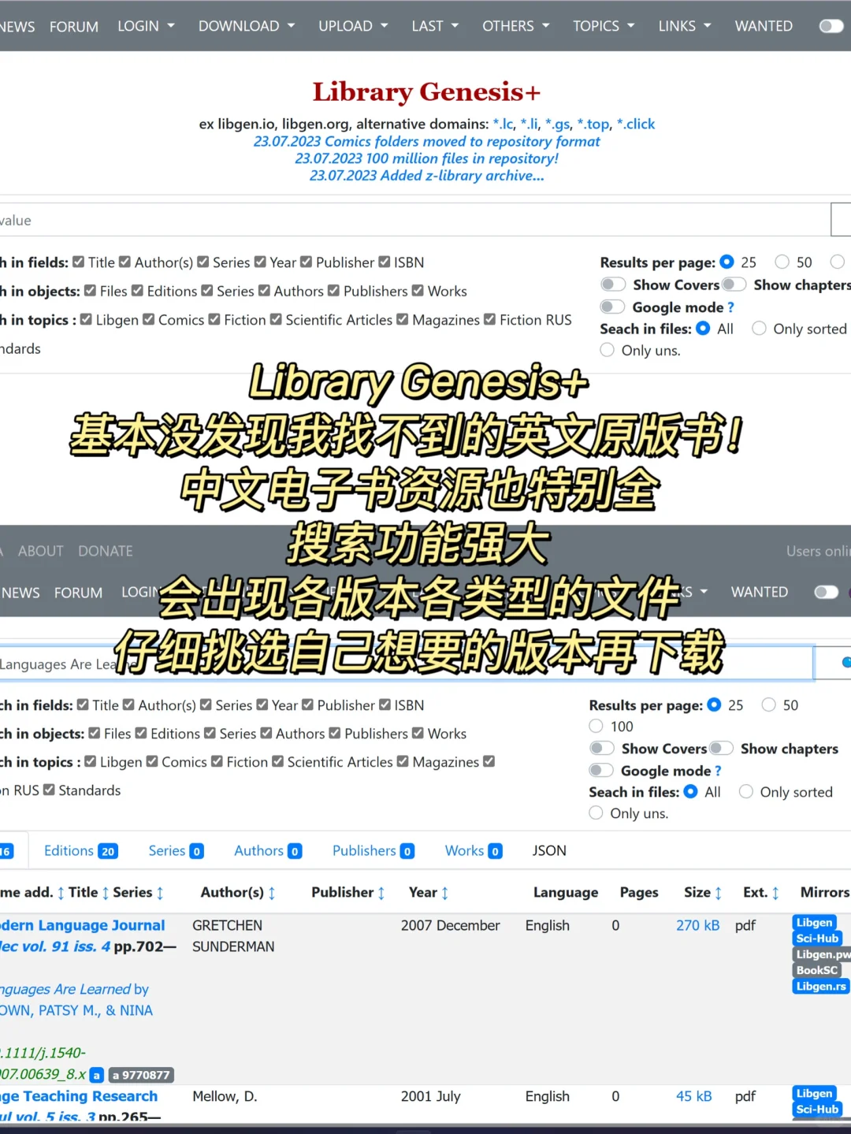Sort results by Title using its arrow icon
Image resolution: width=851 pixels, height=1134 pixels.
click(x=106, y=894)
